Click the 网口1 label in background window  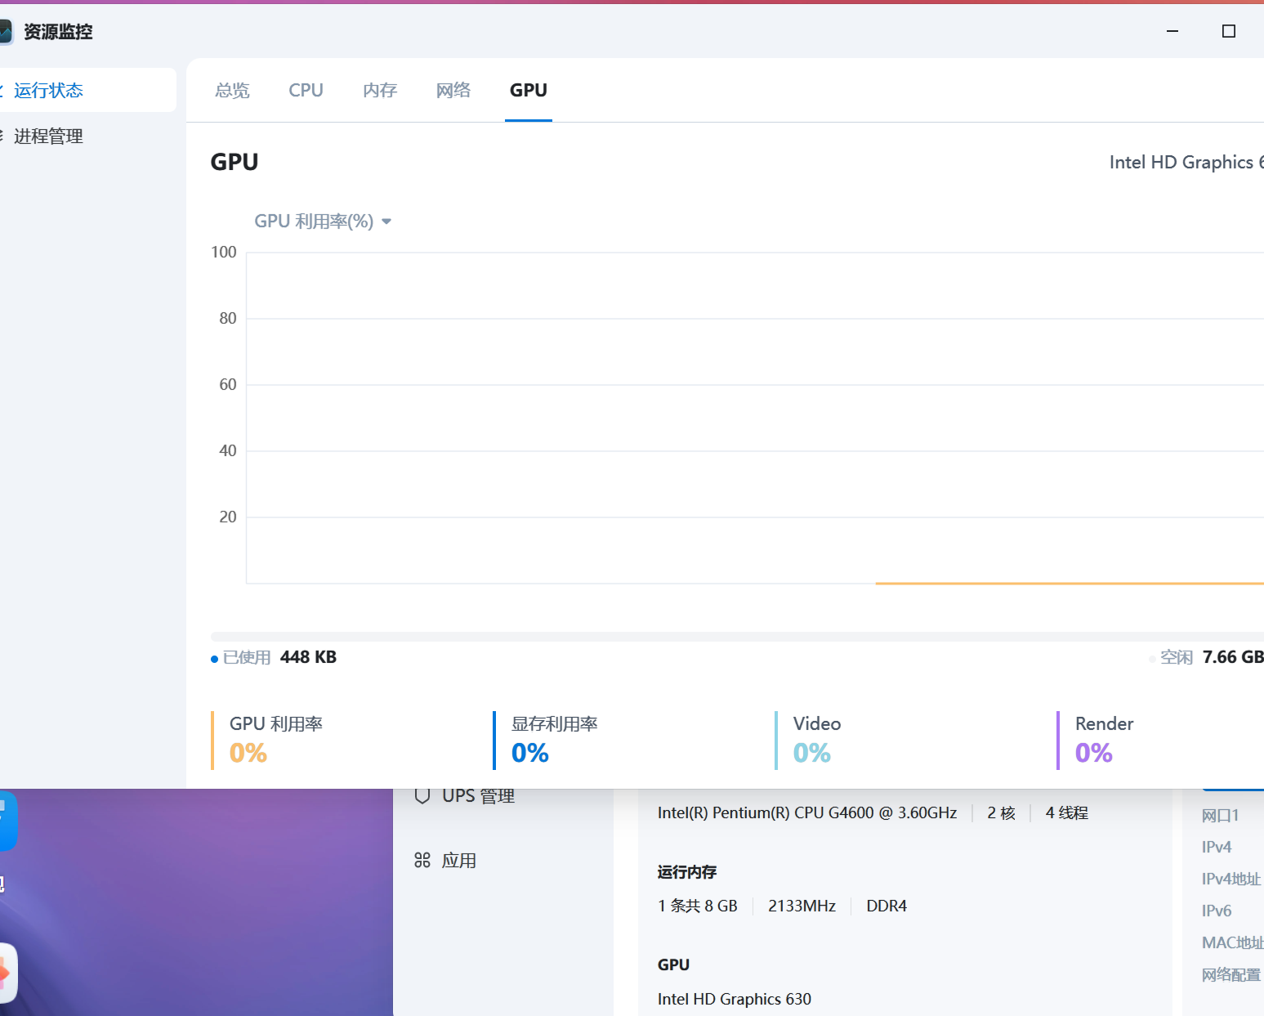(1221, 815)
